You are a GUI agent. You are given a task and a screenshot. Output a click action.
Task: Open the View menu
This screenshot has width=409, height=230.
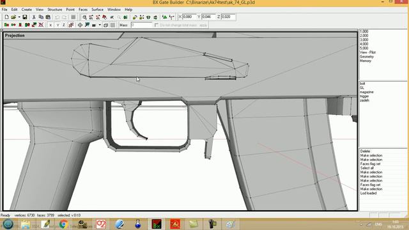coord(40,10)
